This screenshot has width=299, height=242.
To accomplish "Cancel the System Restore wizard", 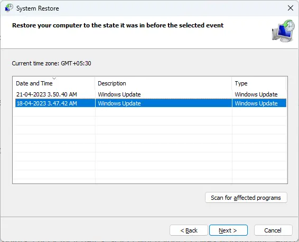I will click(x=273, y=230).
